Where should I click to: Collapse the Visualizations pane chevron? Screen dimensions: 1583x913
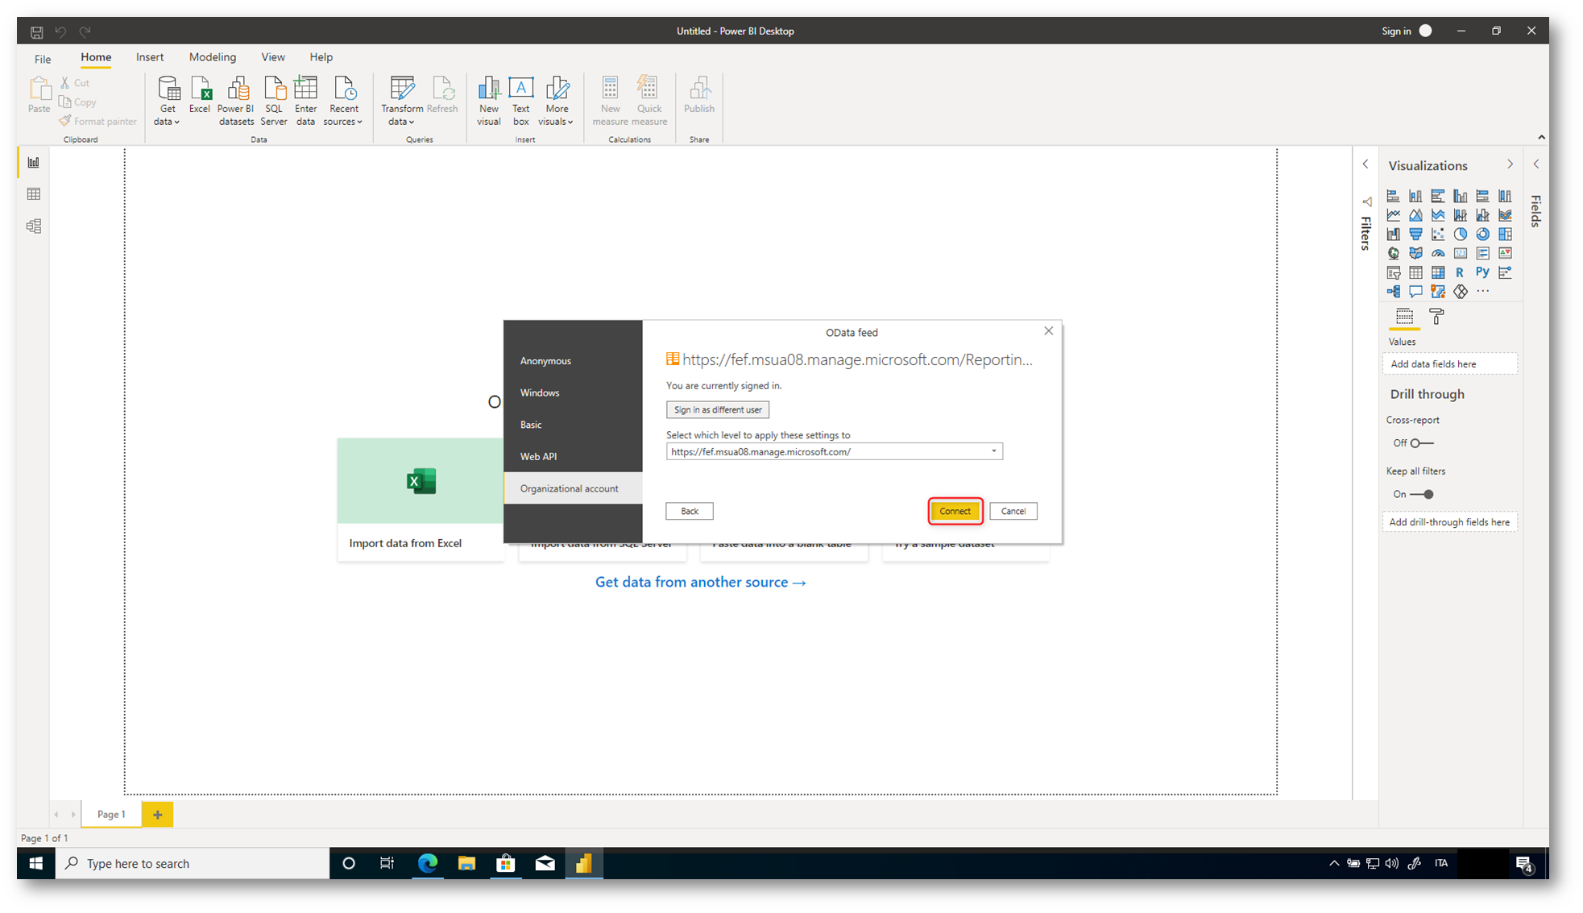coord(1510,164)
